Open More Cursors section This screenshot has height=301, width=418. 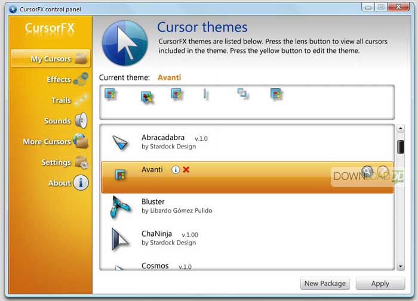[47, 142]
